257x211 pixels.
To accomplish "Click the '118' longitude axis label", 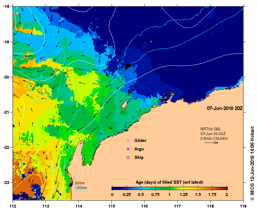I will tap(211, 206).
